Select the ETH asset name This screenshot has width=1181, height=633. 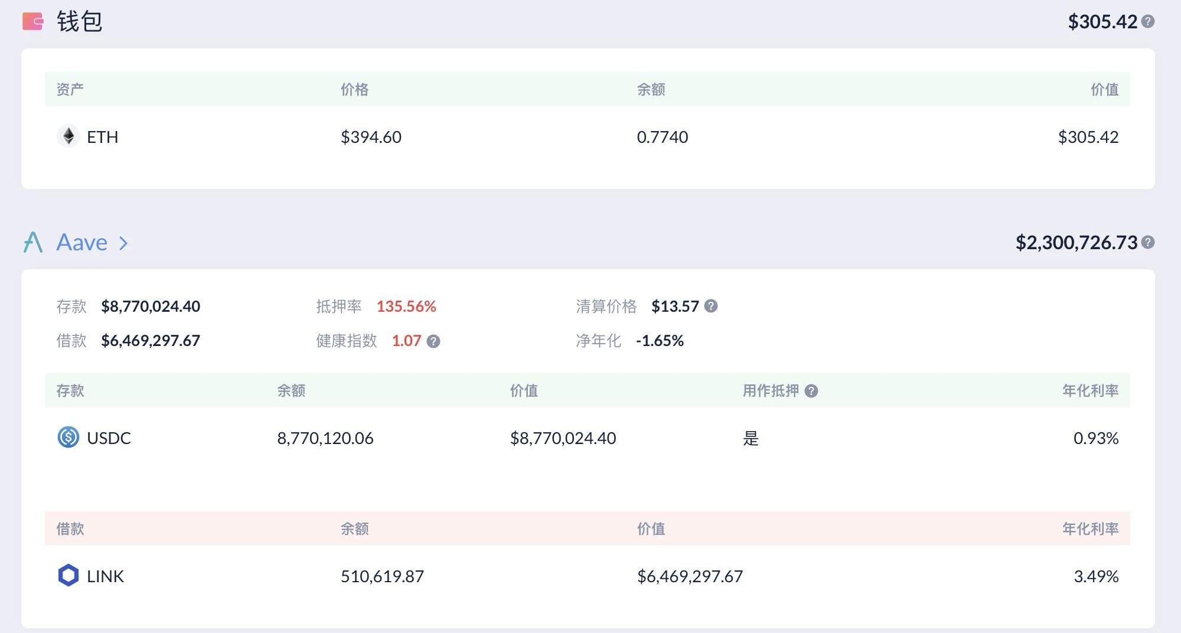tap(103, 137)
